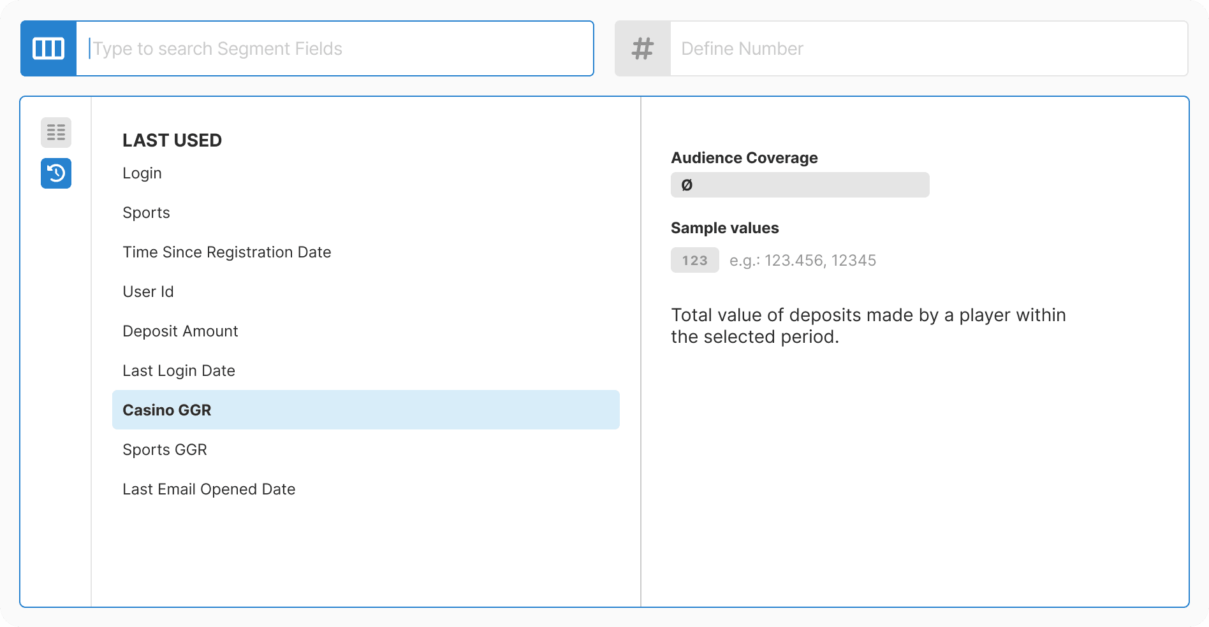Select the segment fields columns icon
Screen dimensions: 1209x627
[48, 48]
